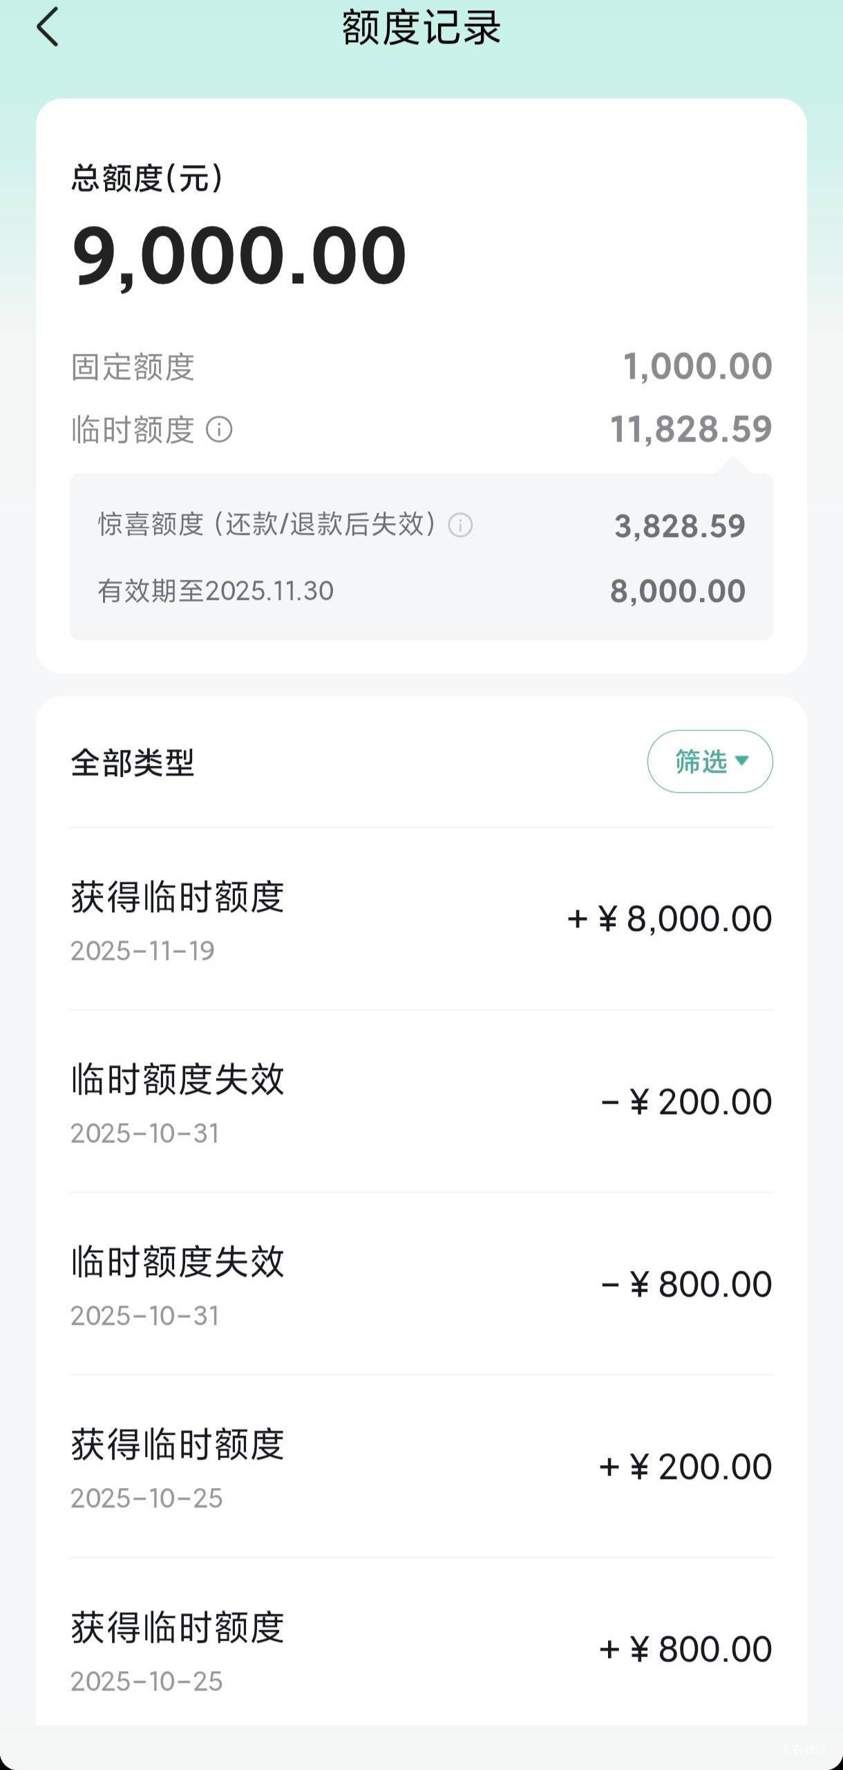Screen dimensions: 843x1770
Task: Tap the +¥8,000.00 amount text
Action: point(669,919)
